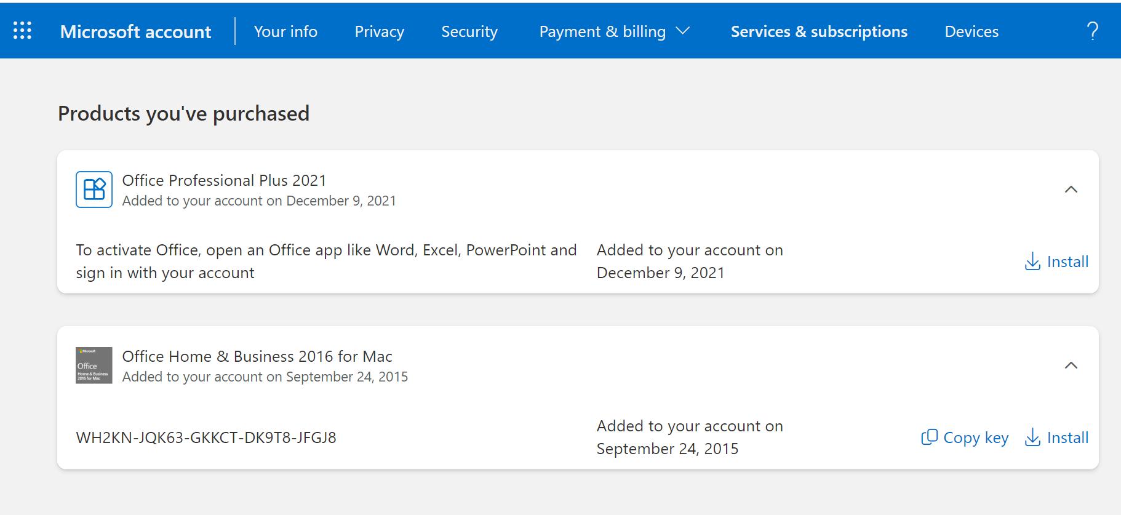Screen dimensions: 1121x515
Task: Click the WH2KN product key text
Action: click(206, 437)
